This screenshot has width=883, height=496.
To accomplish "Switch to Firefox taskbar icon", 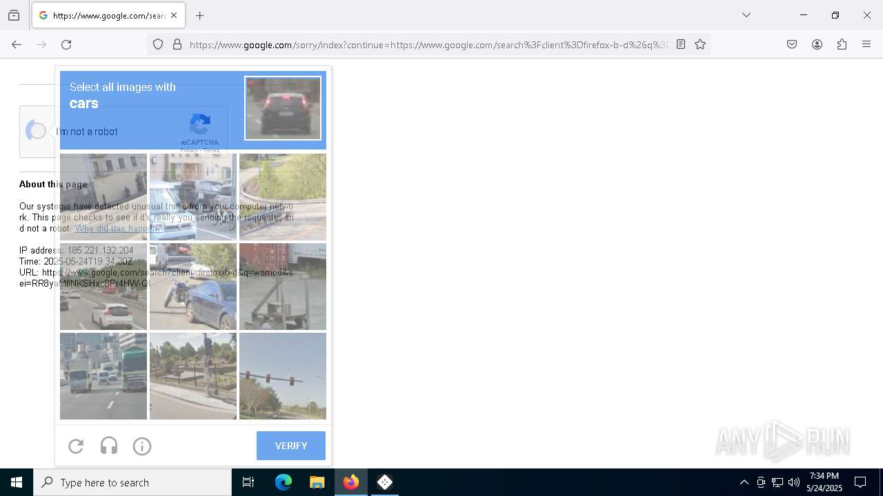I will click(351, 482).
